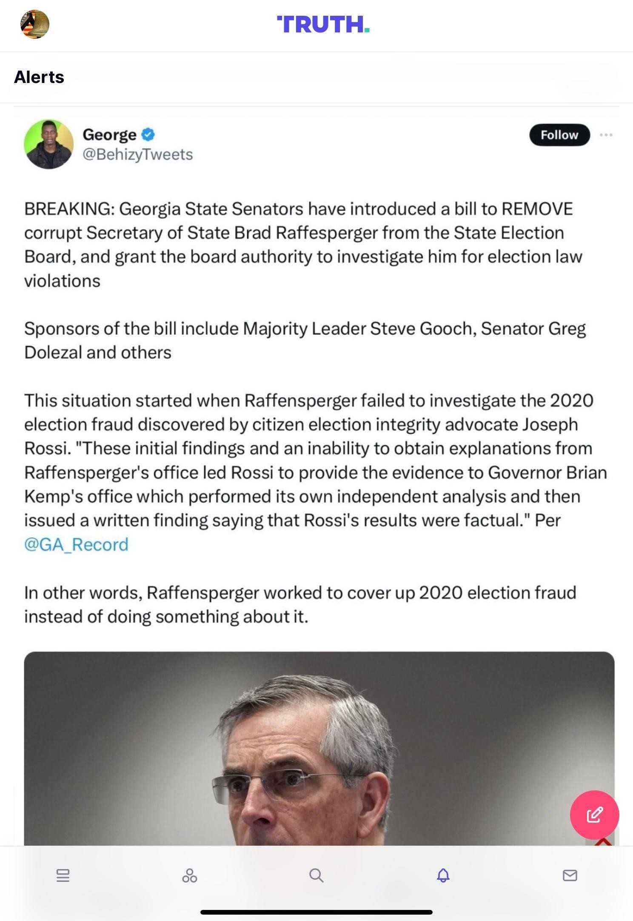Tap the TRUTH logo
Viewport: 633px width, 921px height.
tap(323, 24)
